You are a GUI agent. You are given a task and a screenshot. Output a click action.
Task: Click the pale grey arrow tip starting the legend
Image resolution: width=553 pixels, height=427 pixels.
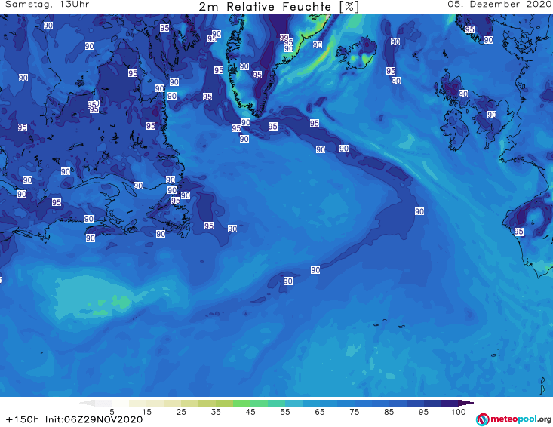click(x=87, y=403)
